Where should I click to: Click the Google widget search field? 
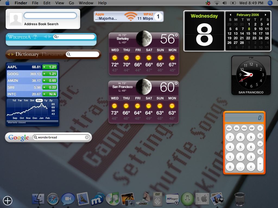[61, 137]
